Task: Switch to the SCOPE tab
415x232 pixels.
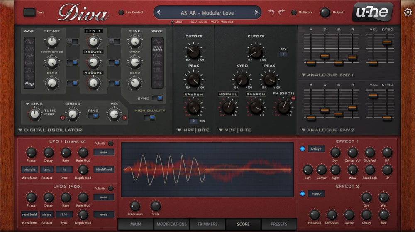Action: tap(243, 225)
